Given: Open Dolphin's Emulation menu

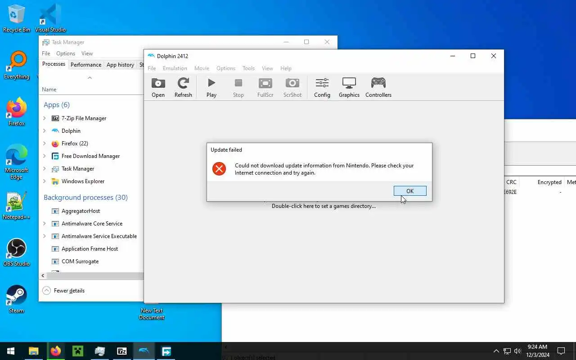Looking at the screenshot, I should [x=175, y=68].
